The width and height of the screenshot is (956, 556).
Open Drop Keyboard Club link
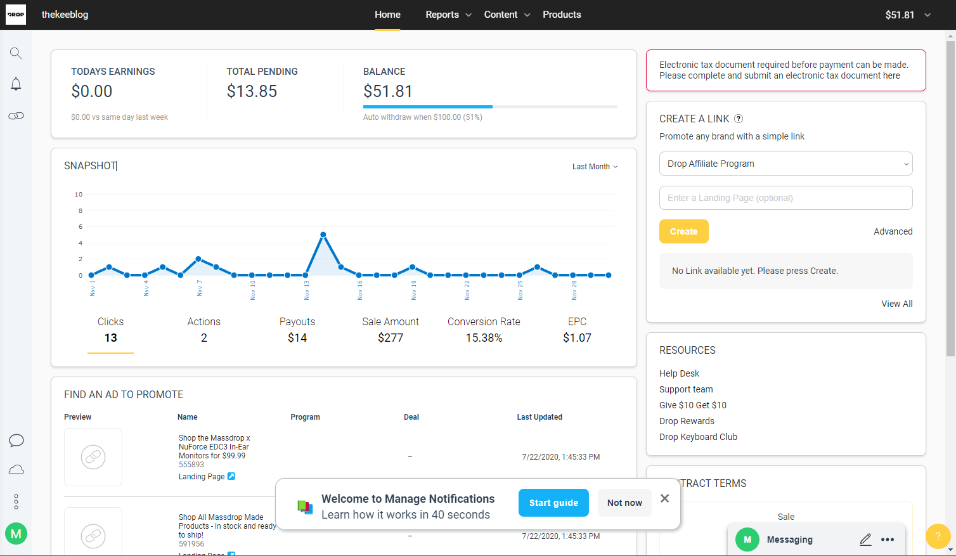[x=698, y=437]
